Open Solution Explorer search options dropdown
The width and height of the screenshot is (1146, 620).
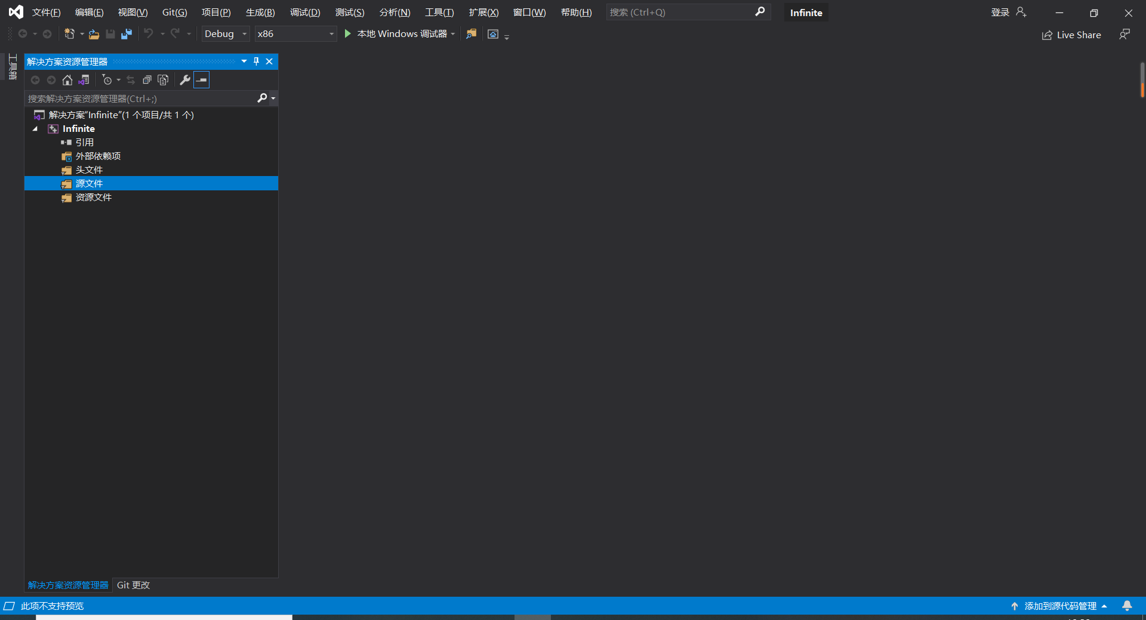pyautogui.click(x=273, y=98)
